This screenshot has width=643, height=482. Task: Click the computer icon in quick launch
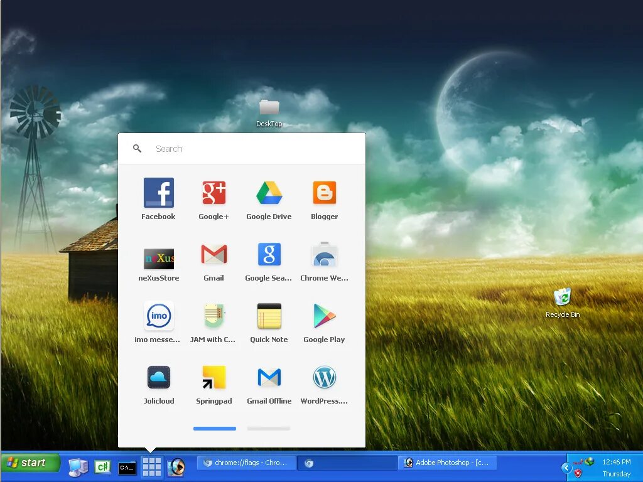pyautogui.click(x=78, y=467)
